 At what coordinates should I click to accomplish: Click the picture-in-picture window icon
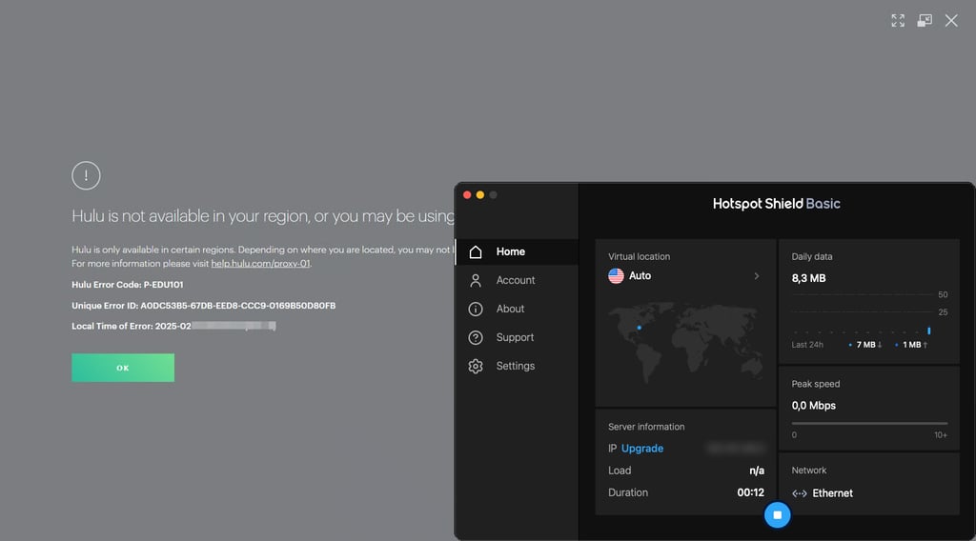pos(925,21)
